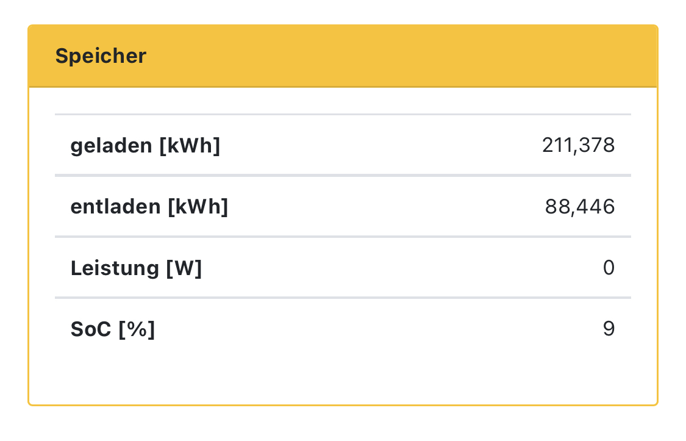Click the geladen value 211,378

click(578, 145)
